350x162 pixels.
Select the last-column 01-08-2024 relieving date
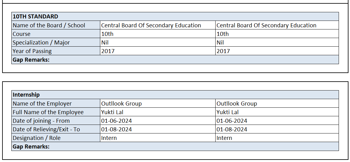232,129
